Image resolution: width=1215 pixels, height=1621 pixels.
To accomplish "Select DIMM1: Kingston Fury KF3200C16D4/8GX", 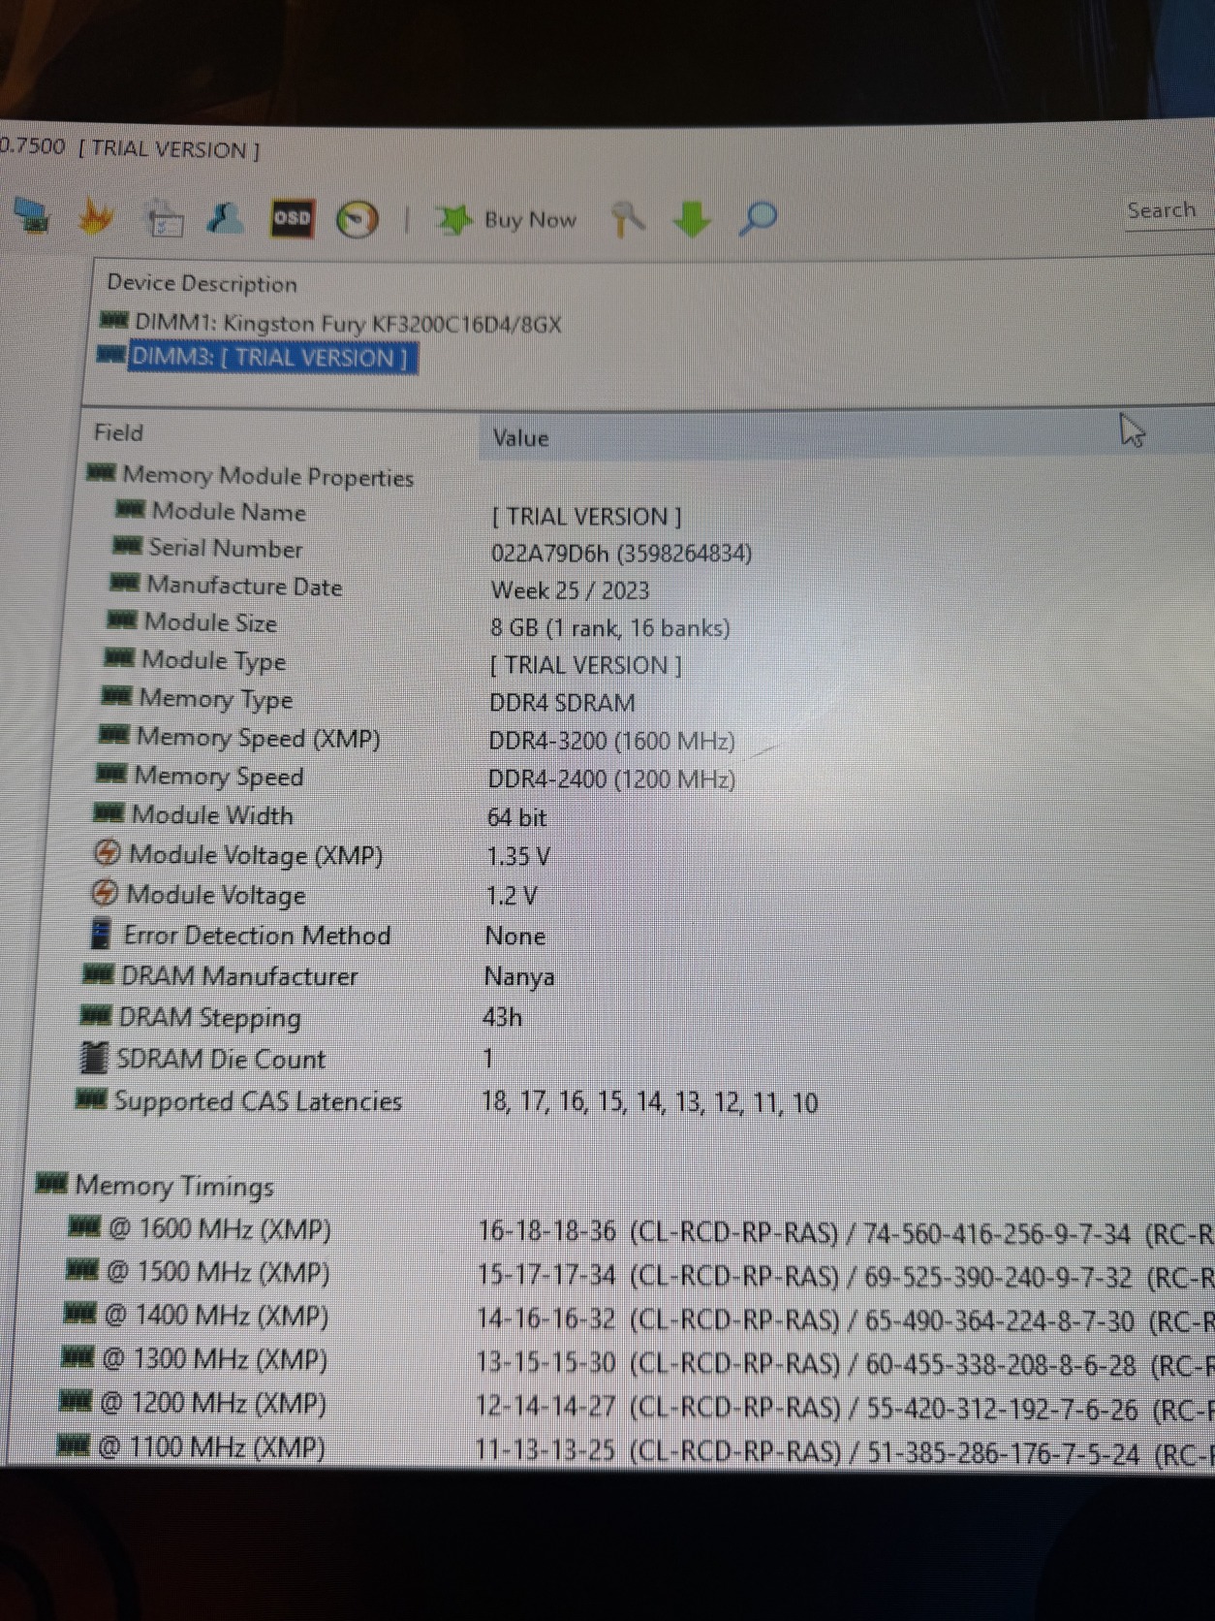I will [x=331, y=323].
